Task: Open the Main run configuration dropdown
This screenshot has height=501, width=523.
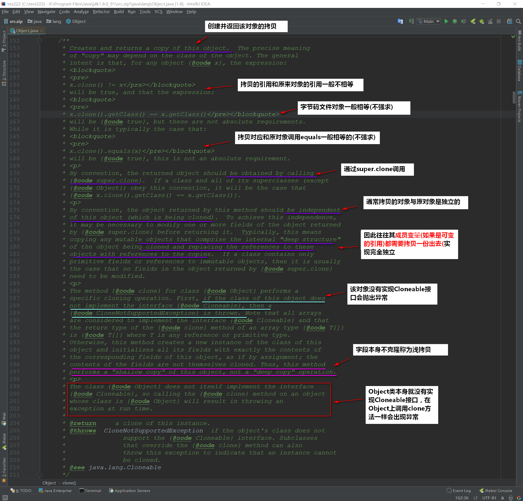Action: click(429, 21)
